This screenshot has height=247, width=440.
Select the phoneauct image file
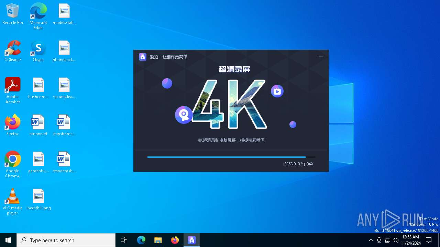[64, 51]
